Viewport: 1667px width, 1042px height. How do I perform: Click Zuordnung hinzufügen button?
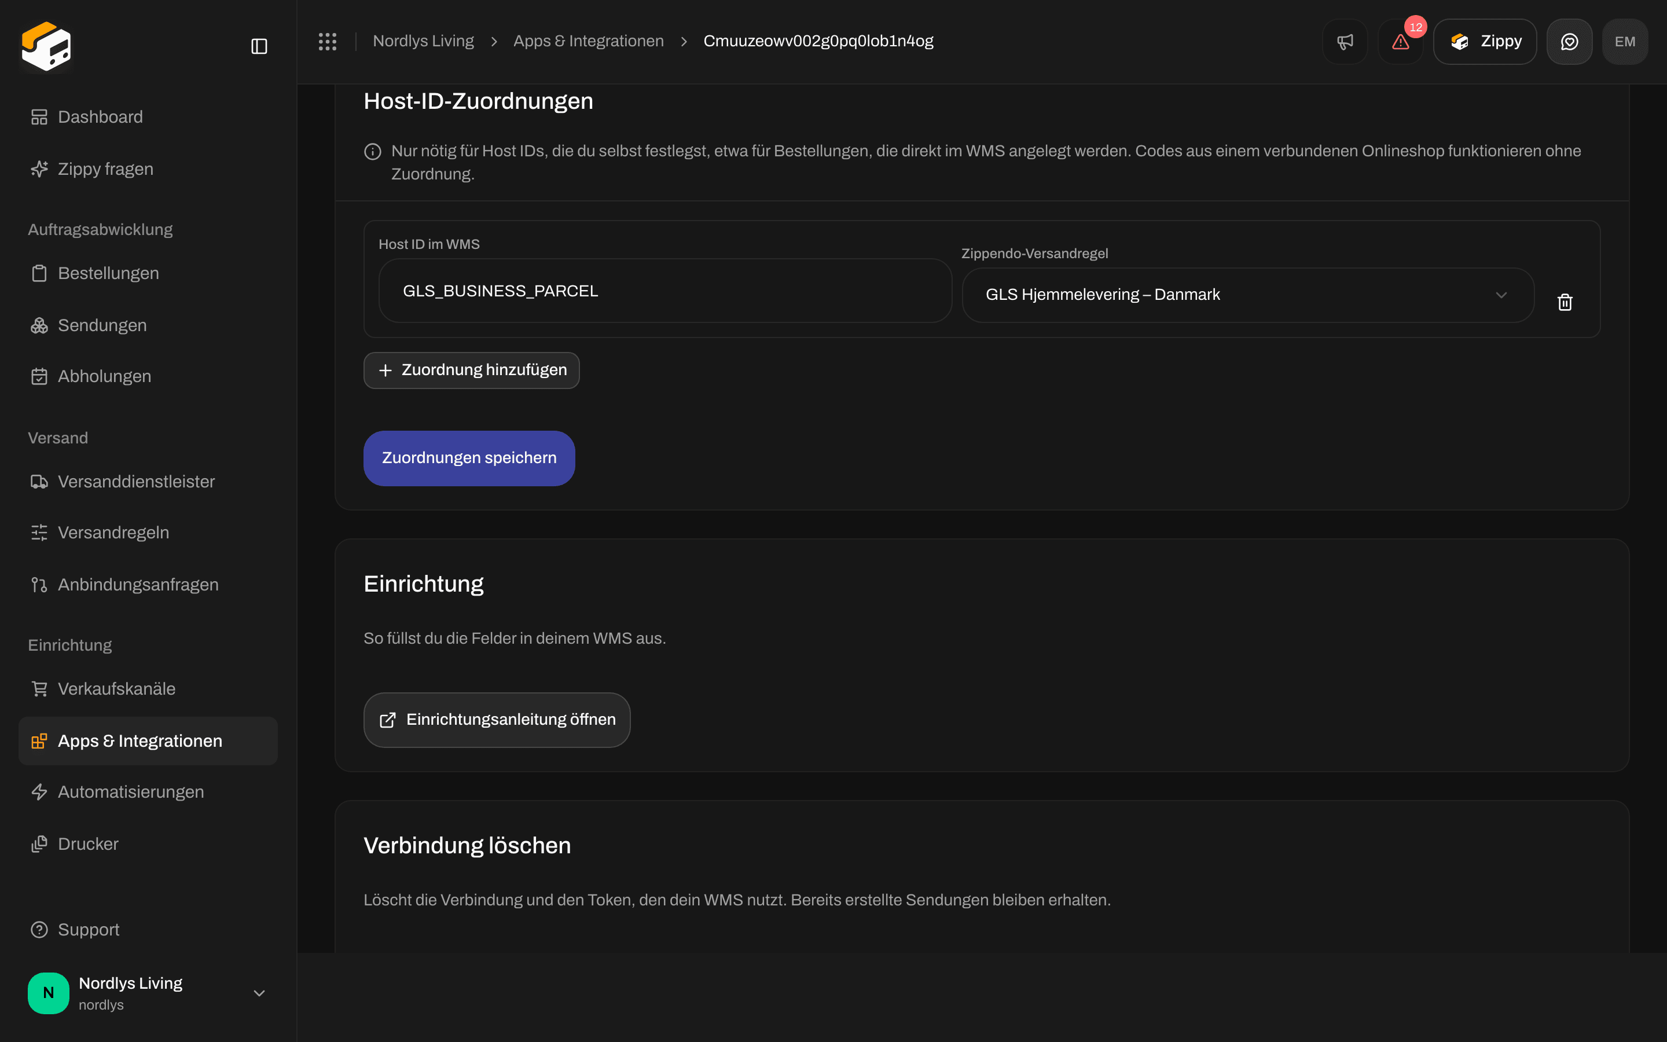pyautogui.click(x=471, y=370)
